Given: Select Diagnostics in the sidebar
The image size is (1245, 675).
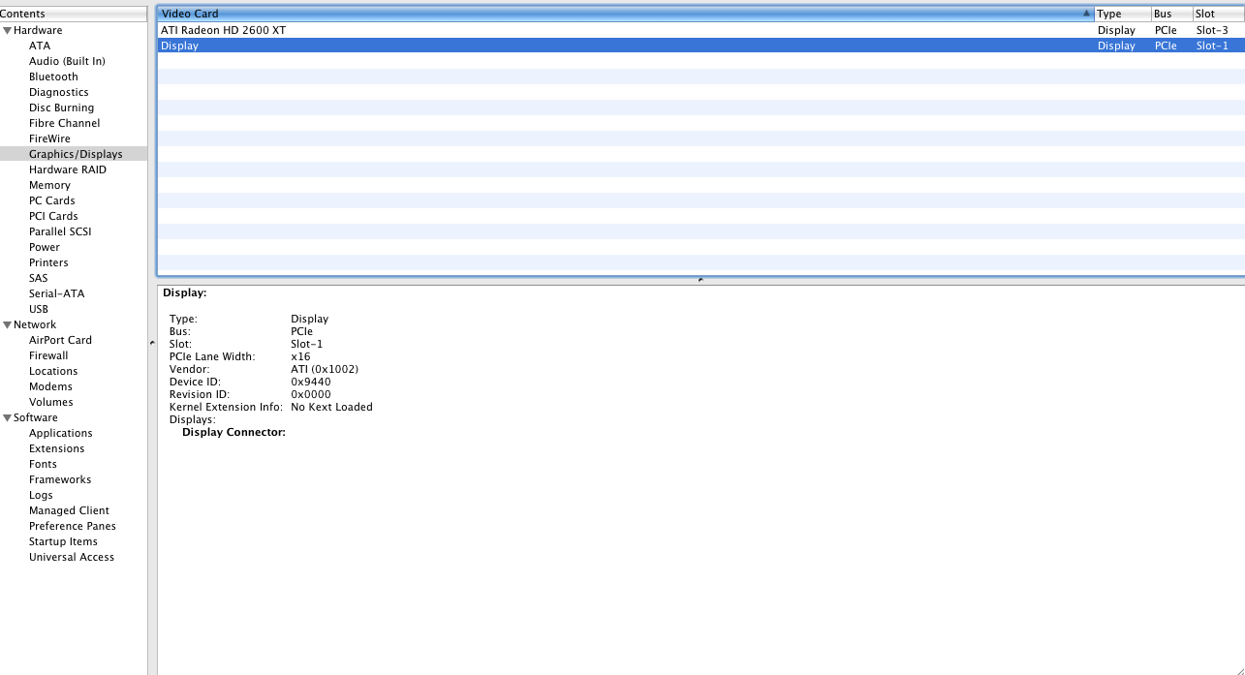Looking at the screenshot, I should [x=58, y=92].
